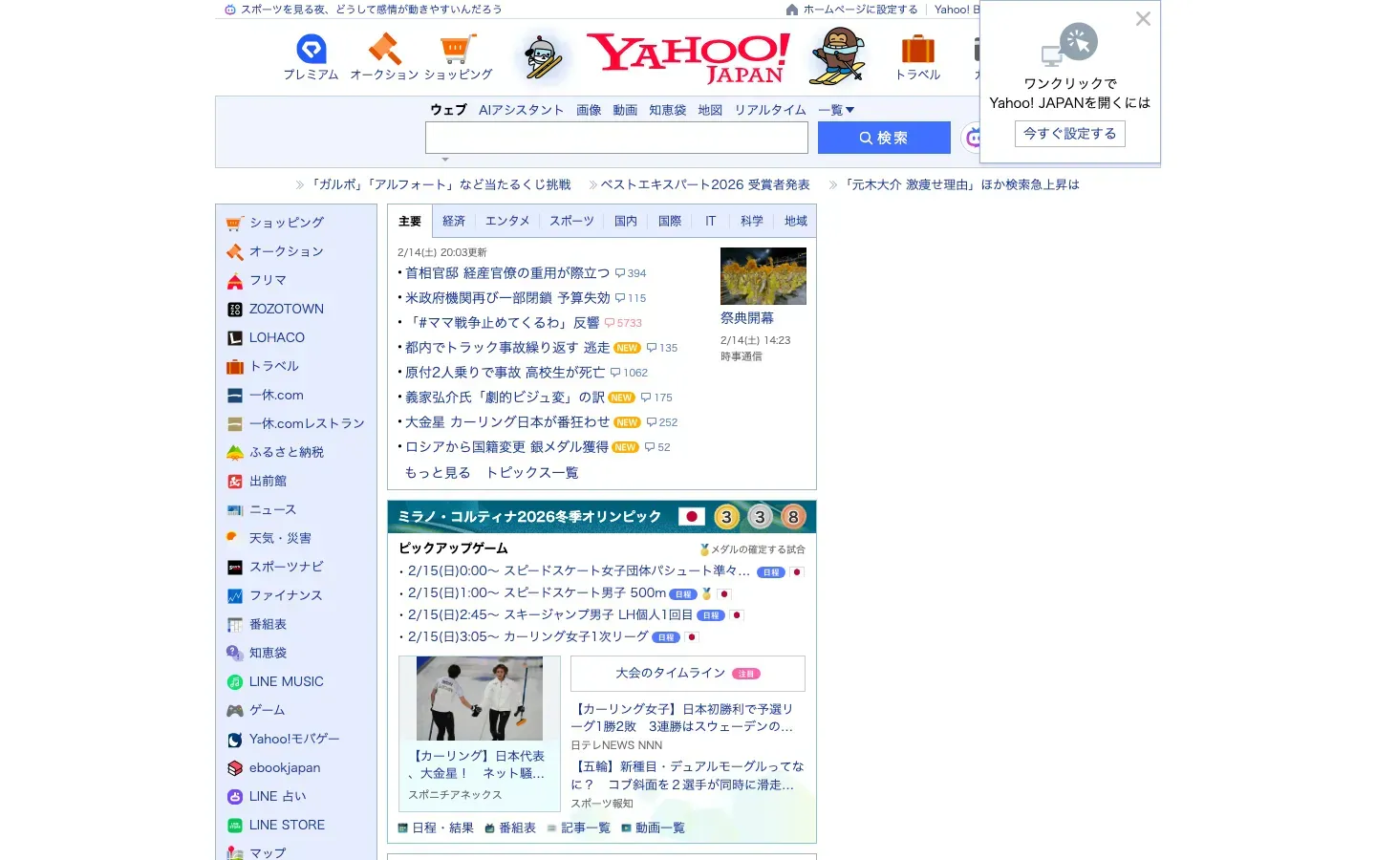Open the 祭典開幕 news thumbnail
This screenshot has height=860, width=1376.
pos(763,276)
